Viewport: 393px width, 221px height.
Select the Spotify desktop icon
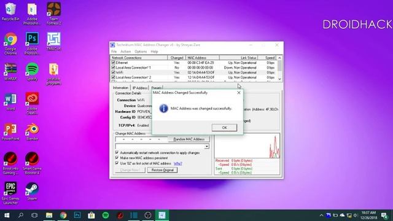point(32,71)
